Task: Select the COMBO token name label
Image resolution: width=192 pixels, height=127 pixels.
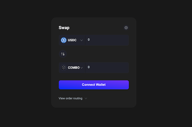Action: point(74,68)
